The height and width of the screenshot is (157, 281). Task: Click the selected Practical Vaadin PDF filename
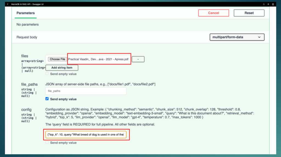[x=99, y=59]
